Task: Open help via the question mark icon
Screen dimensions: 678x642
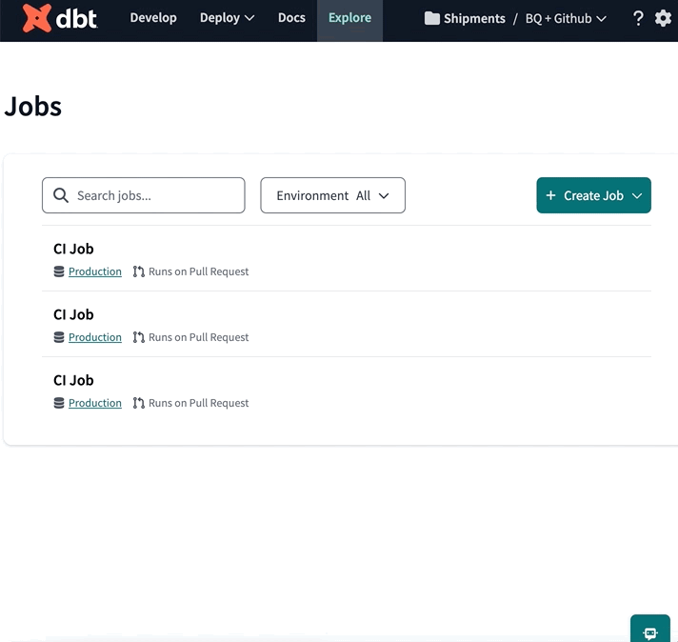Action: [x=638, y=18]
